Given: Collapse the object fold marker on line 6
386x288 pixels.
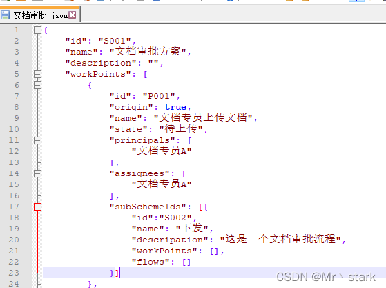Looking at the screenshot, I should click(37, 85).
